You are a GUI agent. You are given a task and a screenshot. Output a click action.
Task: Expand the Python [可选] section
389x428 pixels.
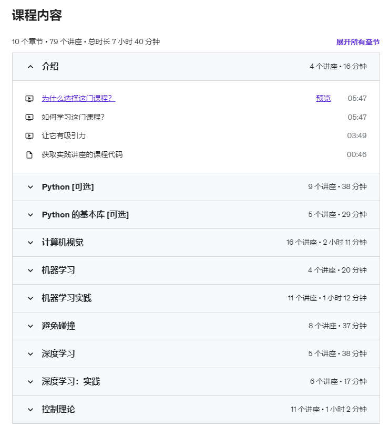[x=196, y=187]
